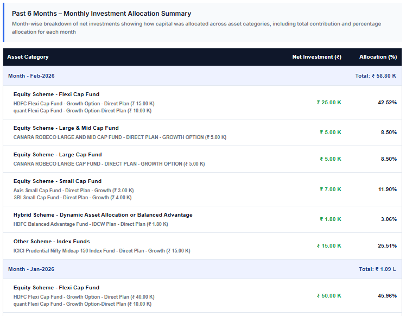Click 'ICICI Prudential Nifty Midcap 150 Index Fund' line
406x316 pixels.
coord(101,251)
